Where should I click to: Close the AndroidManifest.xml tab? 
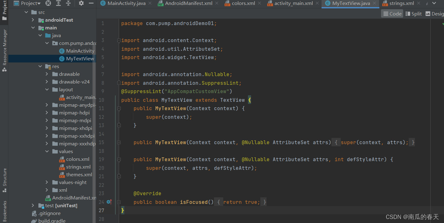(x=217, y=3)
